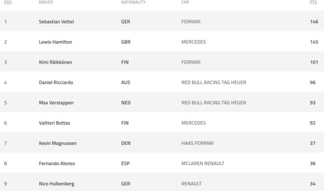This screenshot has height=191, width=324.
Task: Open Lewis Hamilton driver link
Action: (55, 42)
